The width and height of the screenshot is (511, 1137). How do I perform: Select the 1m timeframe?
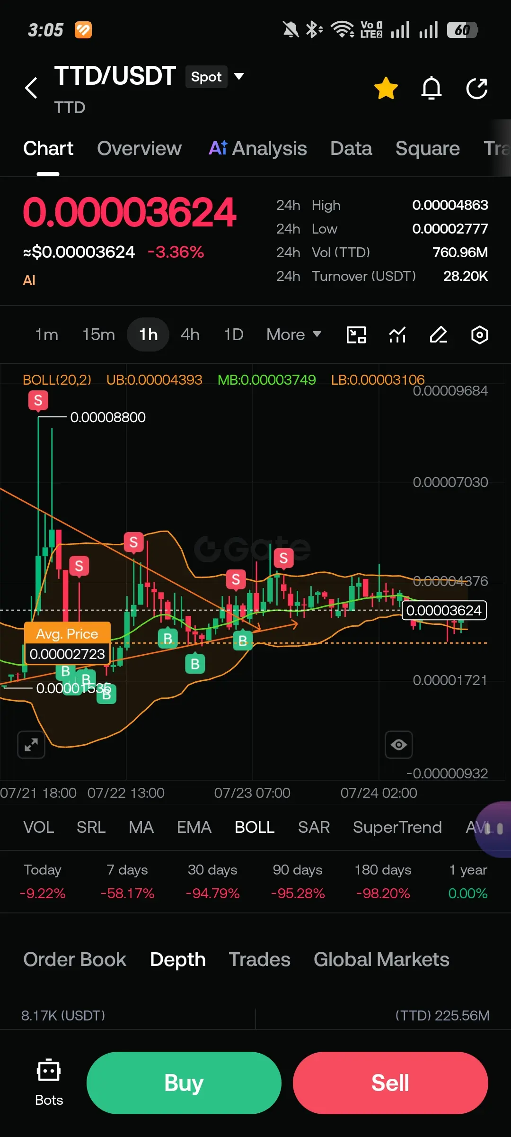point(47,334)
